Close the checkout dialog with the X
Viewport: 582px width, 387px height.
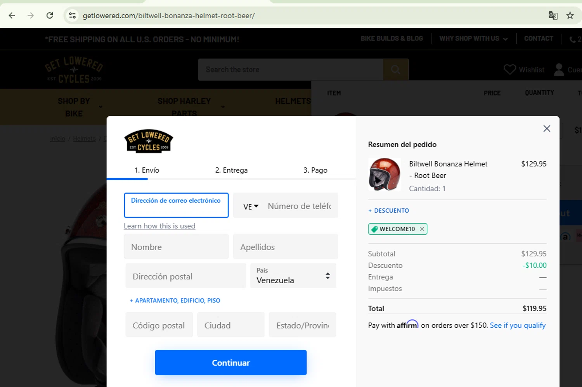click(547, 129)
